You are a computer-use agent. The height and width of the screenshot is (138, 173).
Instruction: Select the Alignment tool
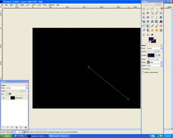[x=152, y=17]
